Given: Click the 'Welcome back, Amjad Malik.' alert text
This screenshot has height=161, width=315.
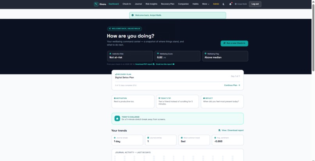Looking at the screenshot, I should [148, 15].
